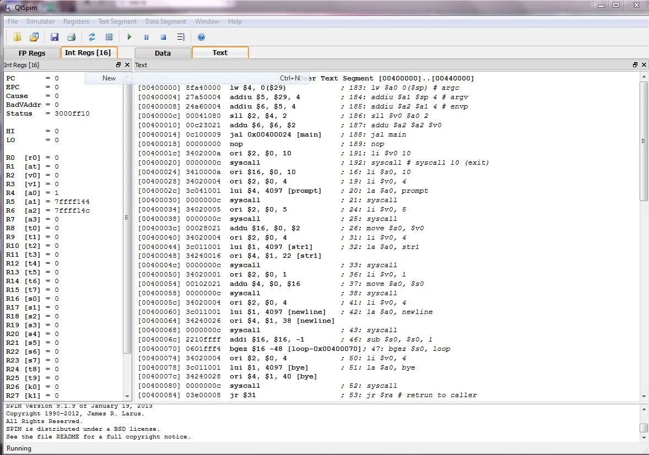The image size is (649, 455).
Task: Float the Text panel
Action: click(635, 65)
